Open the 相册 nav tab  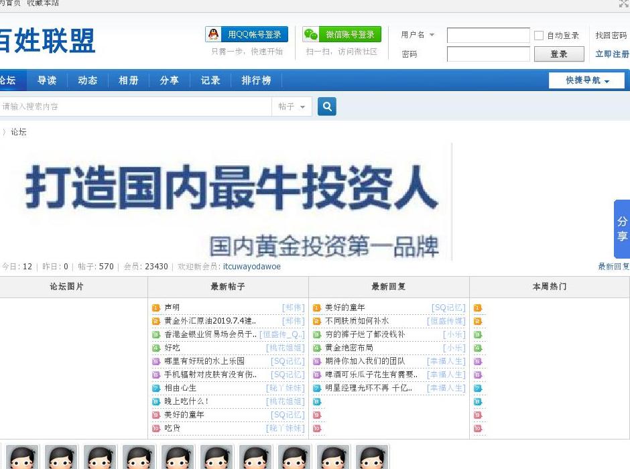[129, 80]
